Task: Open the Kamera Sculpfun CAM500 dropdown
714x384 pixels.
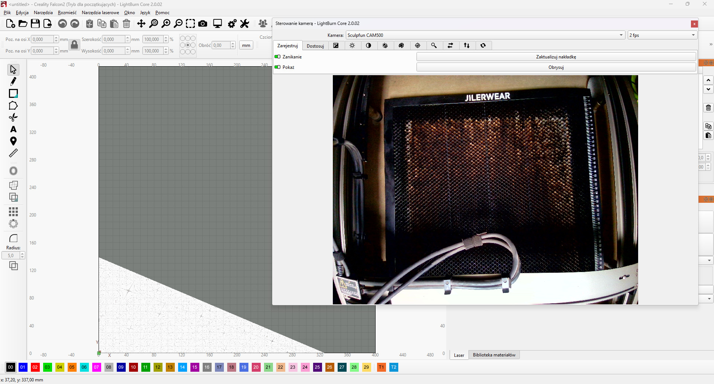Action: pos(485,35)
